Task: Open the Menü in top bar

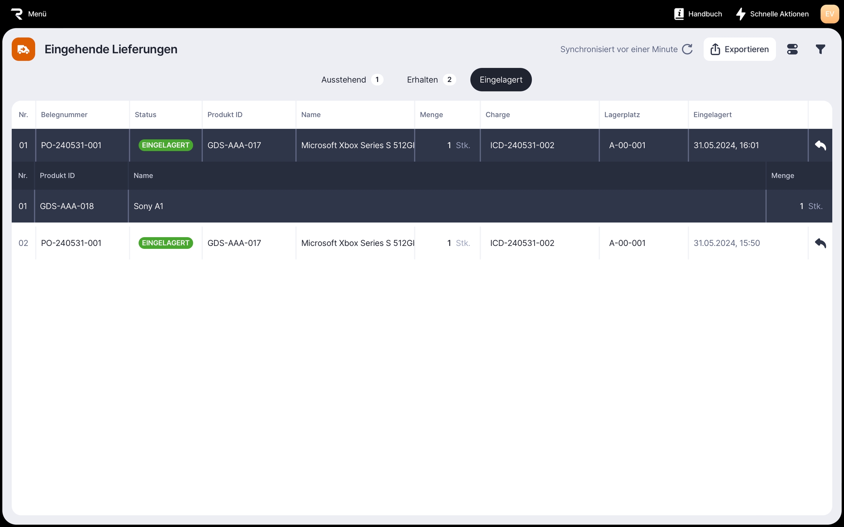Action: point(37,14)
